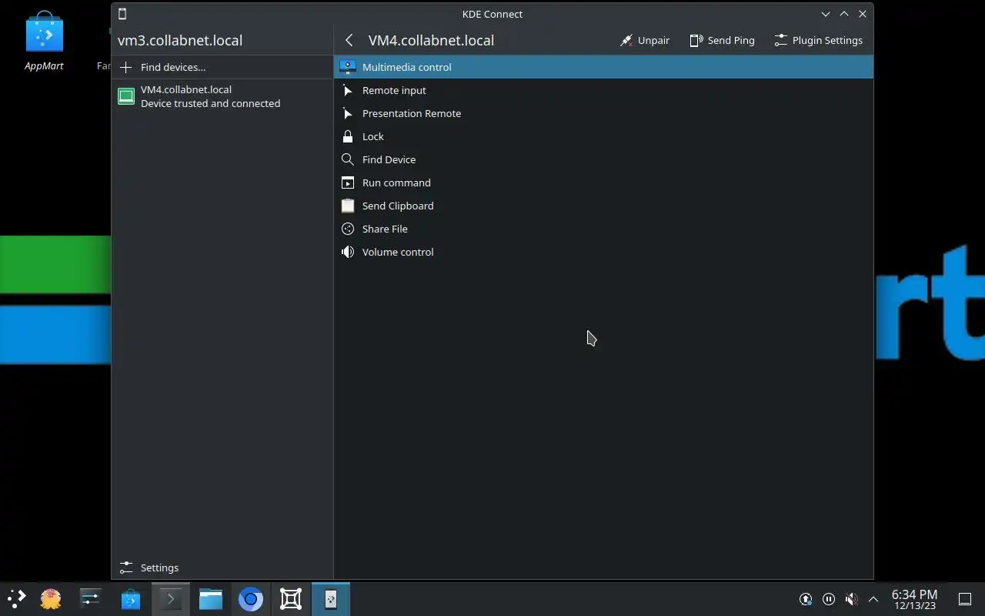Open System Settings from the taskbar
Image resolution: width=985 pixels, height=616 pixels.
[90, 598]
